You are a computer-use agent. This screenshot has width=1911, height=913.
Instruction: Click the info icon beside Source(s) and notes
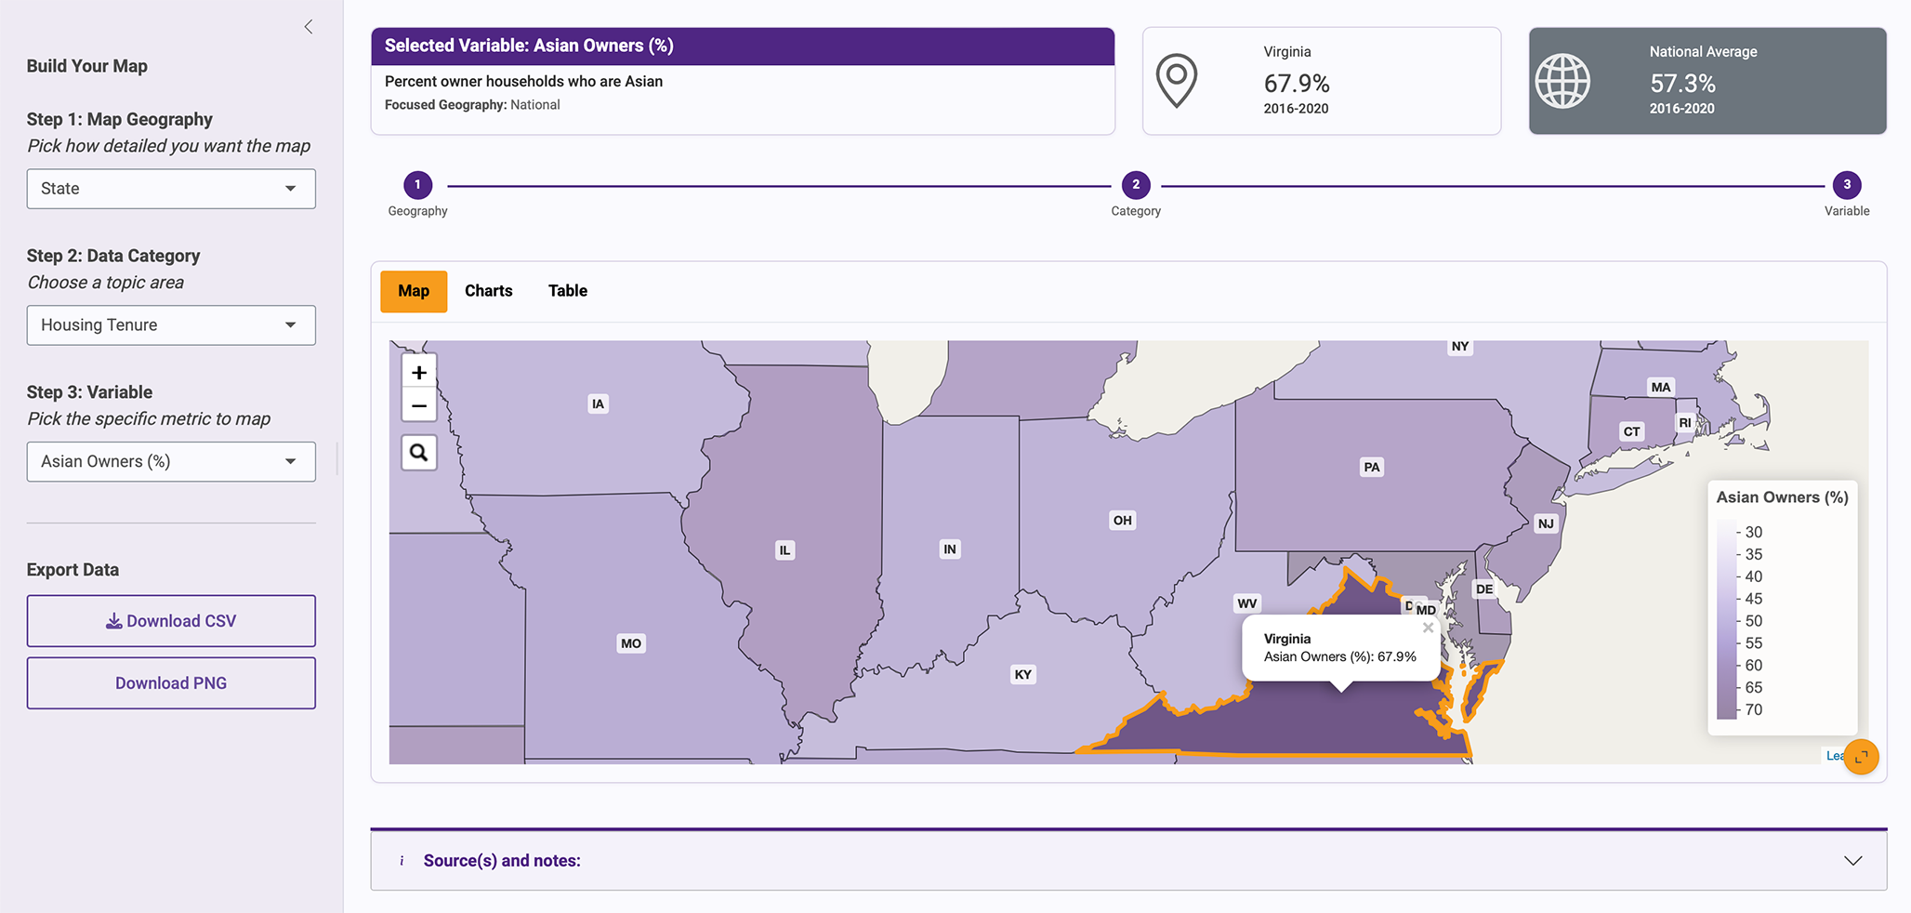click(402, 861)
